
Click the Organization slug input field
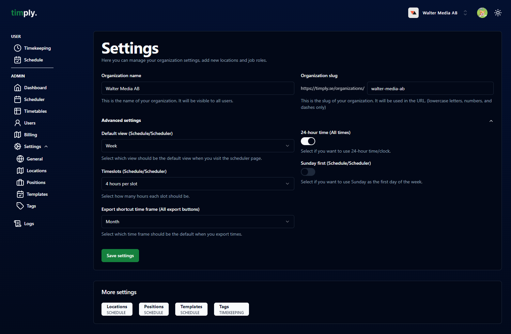tap(430, 88)
